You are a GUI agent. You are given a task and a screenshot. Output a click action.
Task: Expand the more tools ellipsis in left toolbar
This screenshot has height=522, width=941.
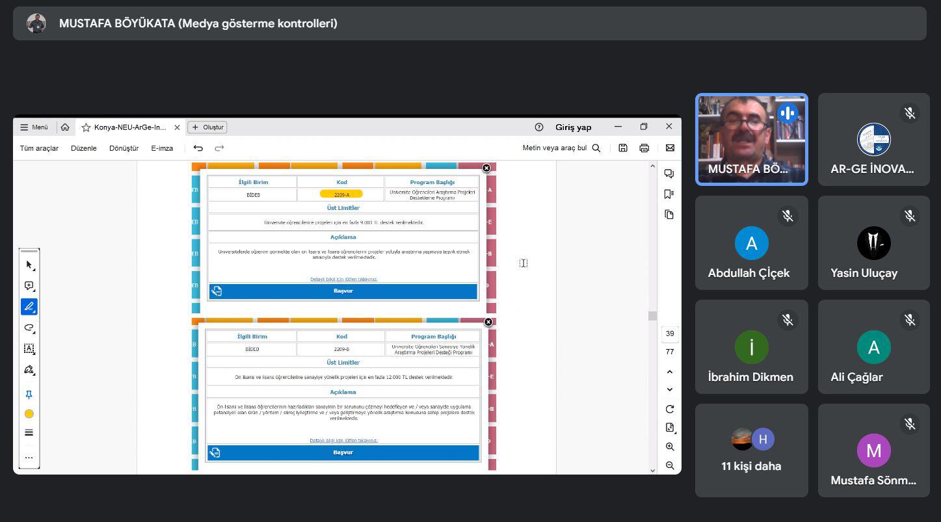click(29, 458)
